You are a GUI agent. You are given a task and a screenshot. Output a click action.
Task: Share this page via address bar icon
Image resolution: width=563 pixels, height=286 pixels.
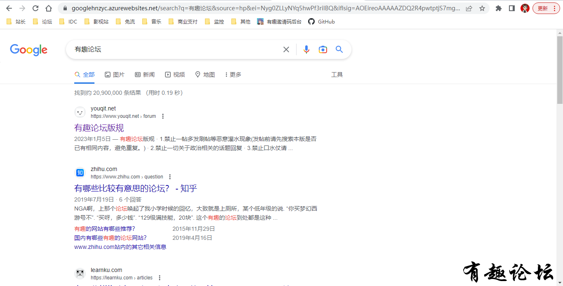pyautogui.click(x=469, y=8)
